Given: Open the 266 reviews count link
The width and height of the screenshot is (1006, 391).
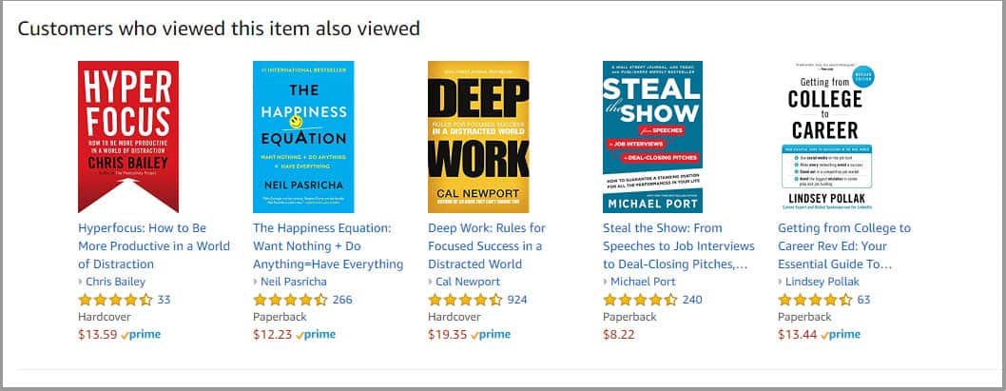Looking at the screenshot, I should tap(342, 300).
